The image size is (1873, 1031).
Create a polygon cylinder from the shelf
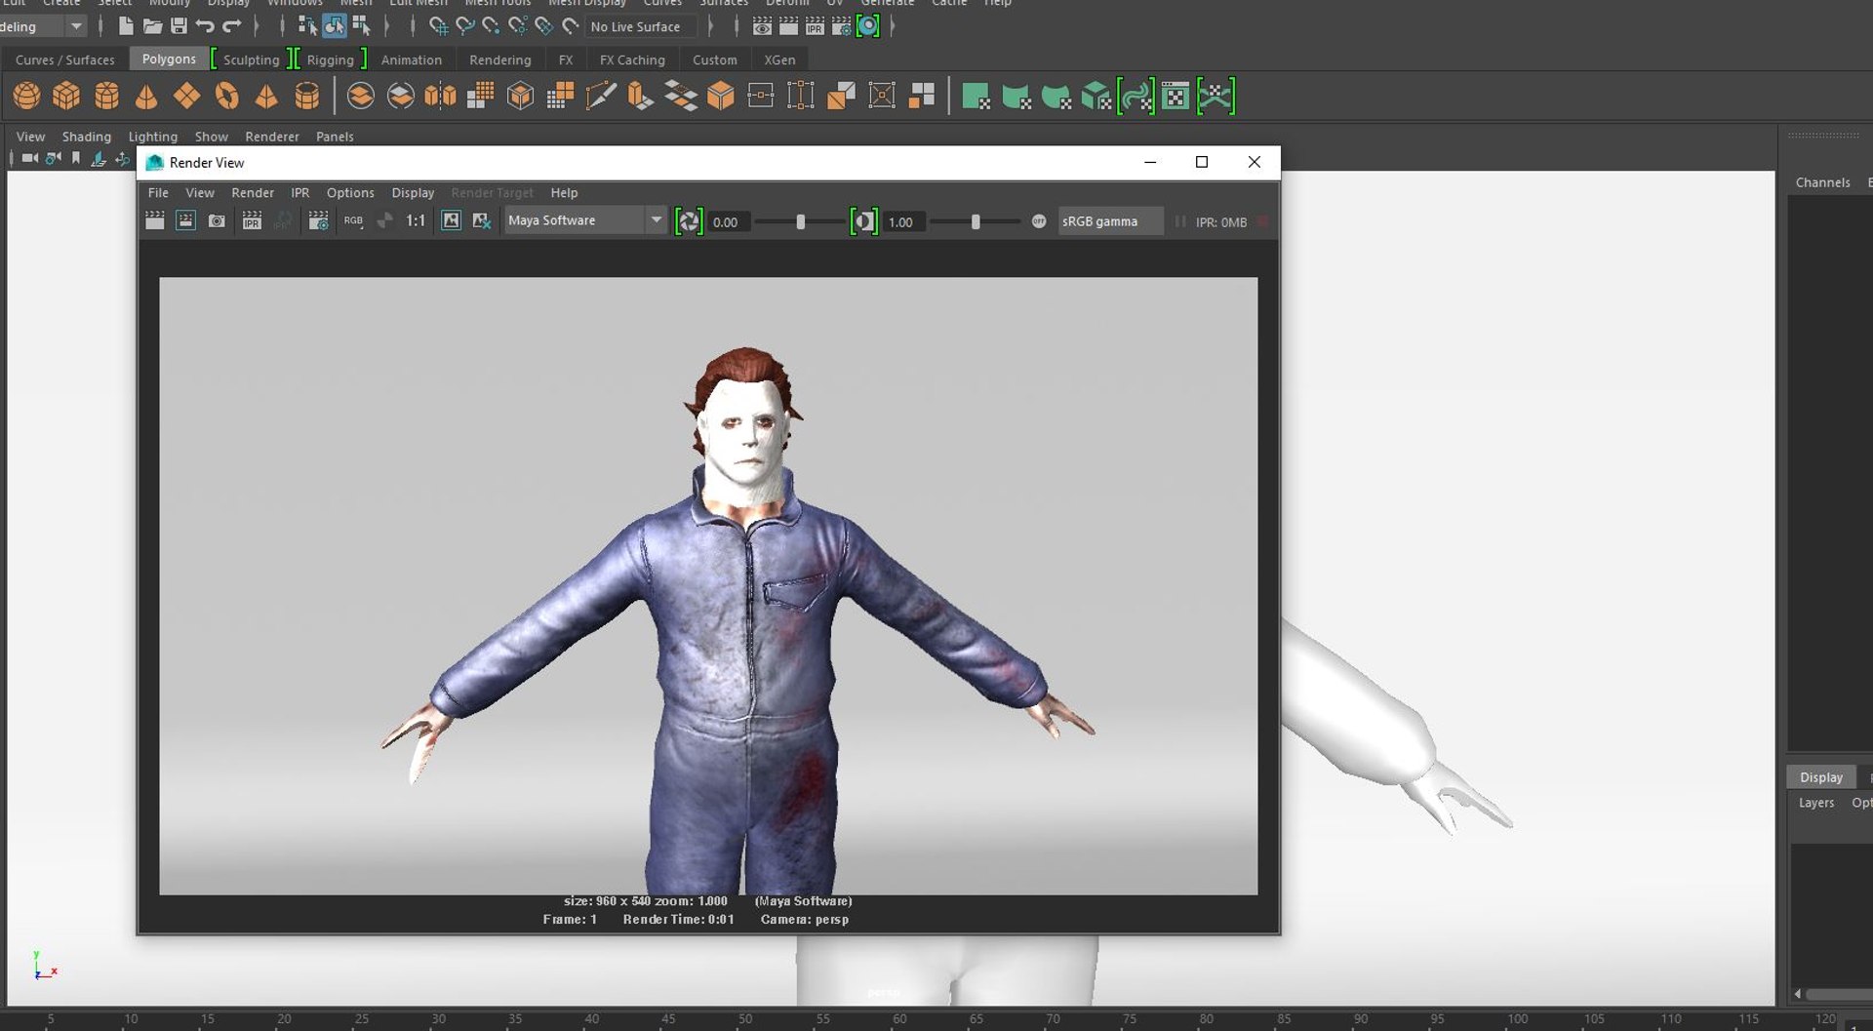(x=106, y=96)
